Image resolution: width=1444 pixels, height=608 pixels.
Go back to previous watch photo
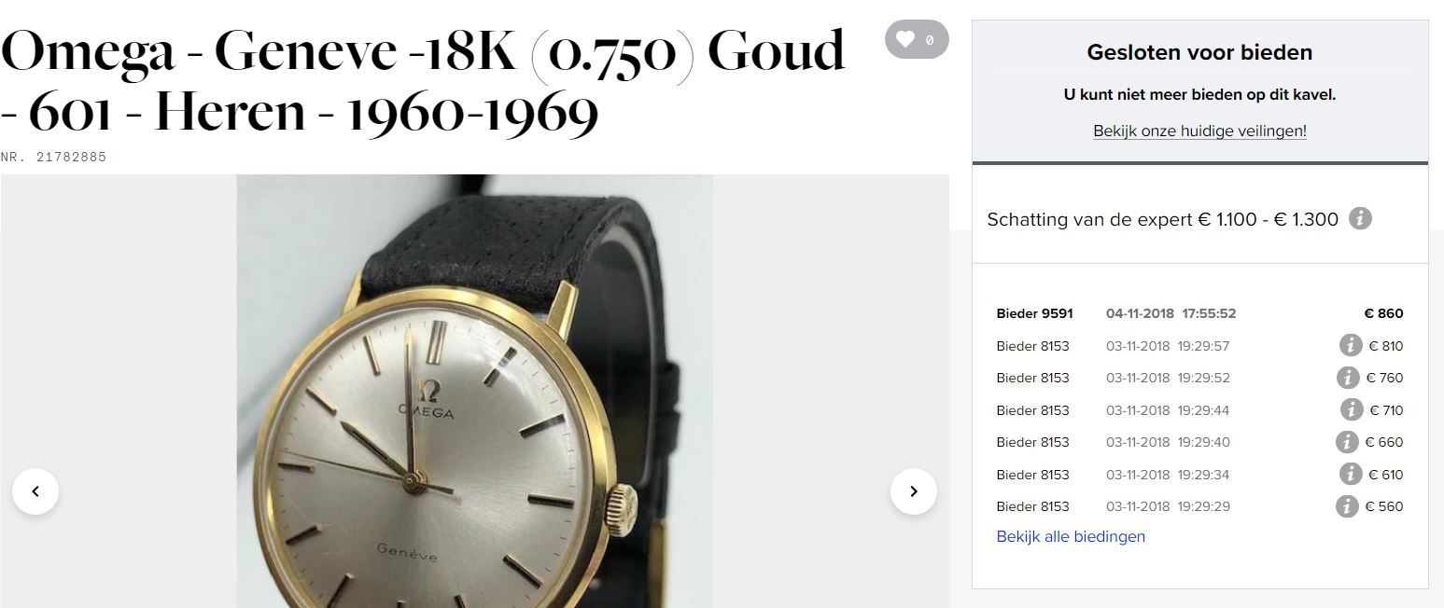35,491
